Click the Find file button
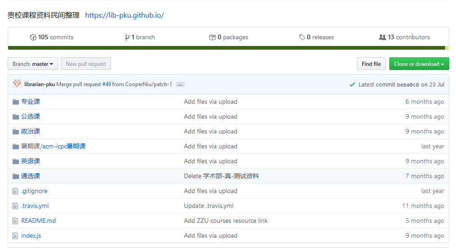 371,64
